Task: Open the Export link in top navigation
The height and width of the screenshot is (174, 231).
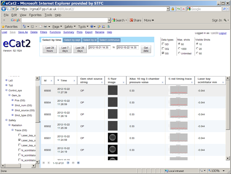Action: pyautogui.click(x=89, y=32)
